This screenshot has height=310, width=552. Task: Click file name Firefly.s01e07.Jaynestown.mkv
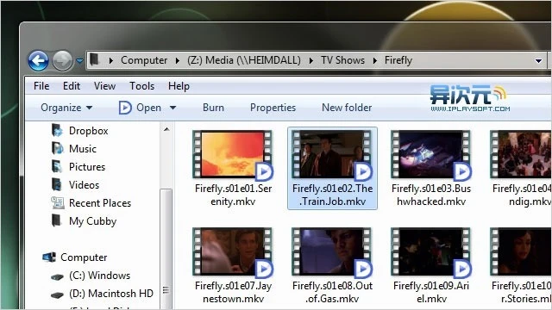point(233,292)
